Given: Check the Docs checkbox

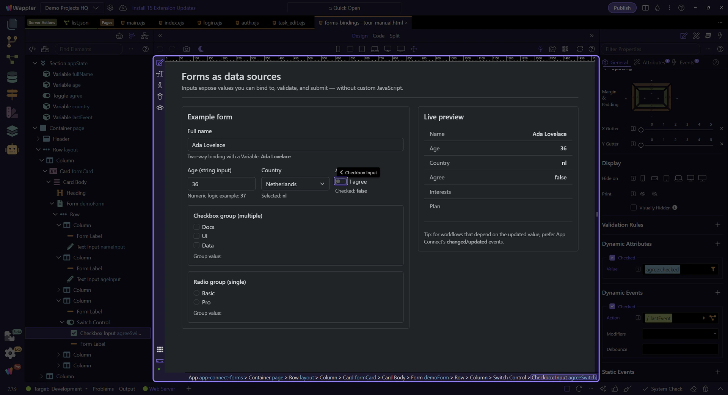Looking at the screenshot, I should (196, 227).
